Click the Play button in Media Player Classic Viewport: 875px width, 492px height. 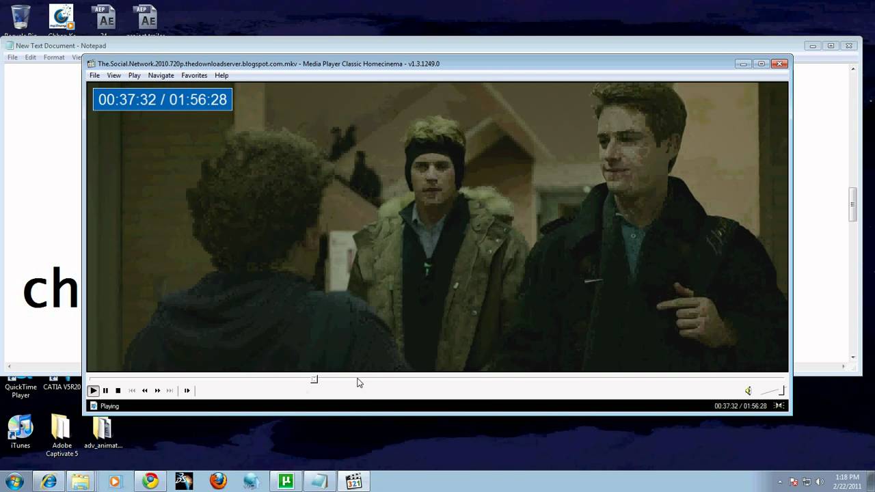coord(93,391)
